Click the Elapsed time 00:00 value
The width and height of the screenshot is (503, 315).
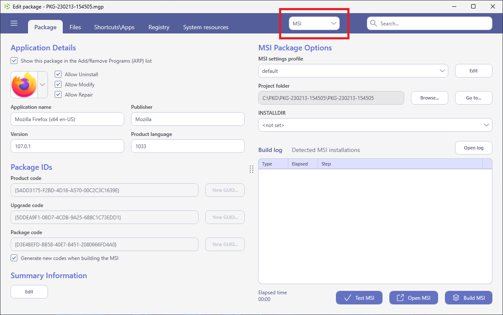point(264,299)
